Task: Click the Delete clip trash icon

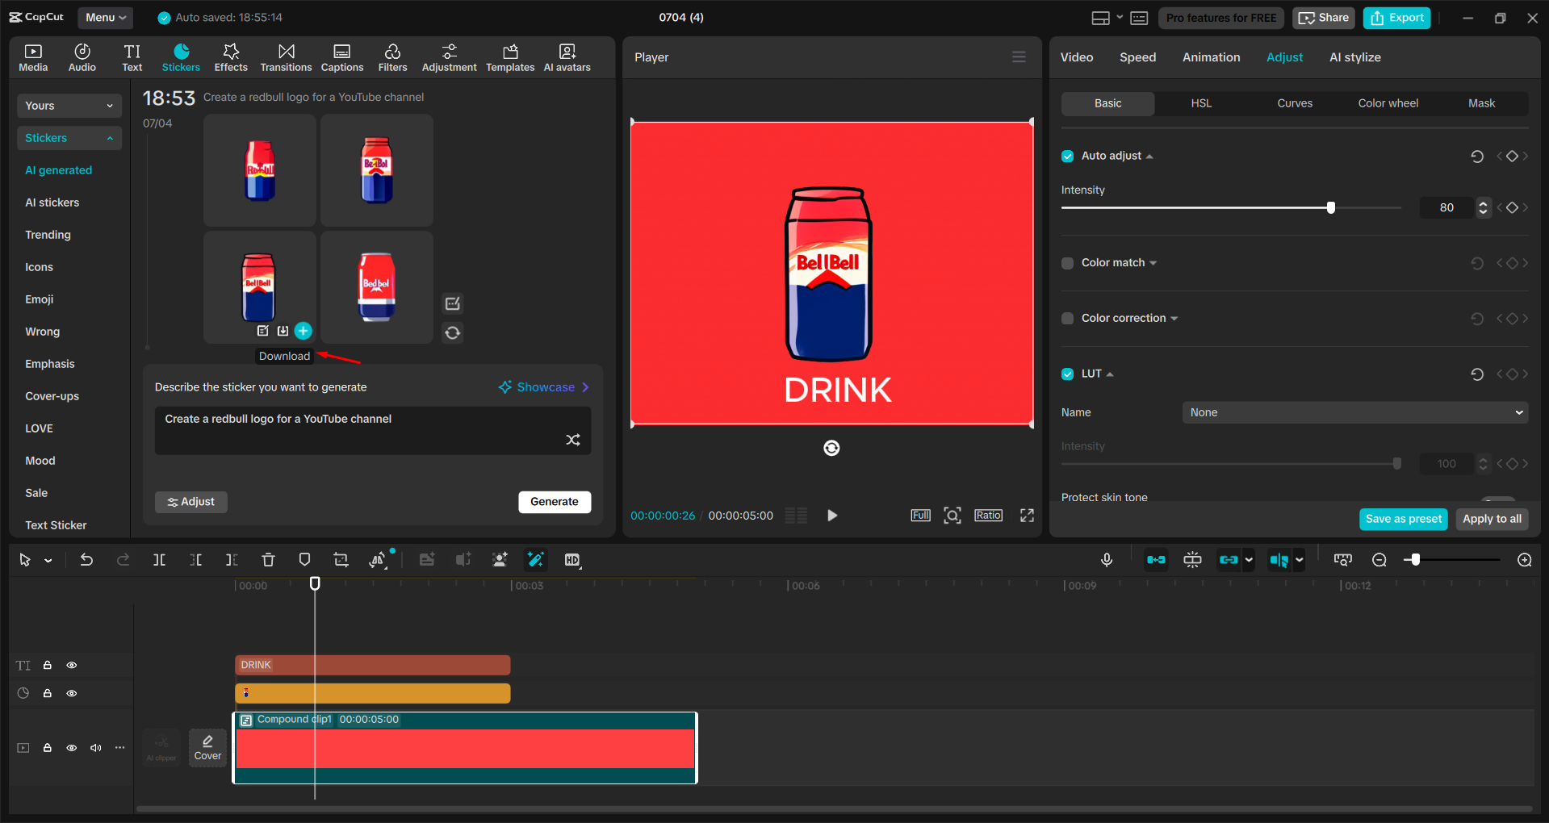Action: 268,559
